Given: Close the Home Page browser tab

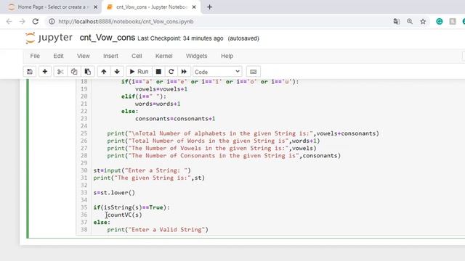Looking at the screenshot, I should tap(95, 7).
